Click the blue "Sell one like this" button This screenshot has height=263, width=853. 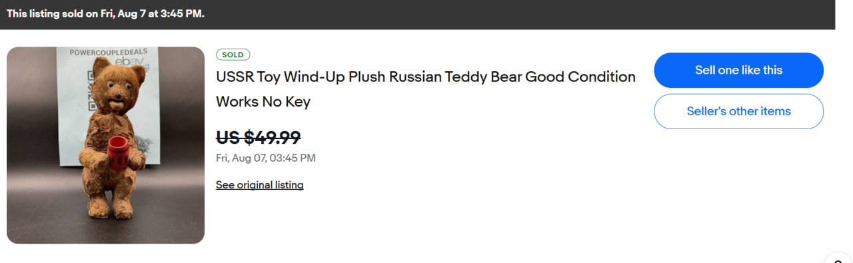(738, 70)
